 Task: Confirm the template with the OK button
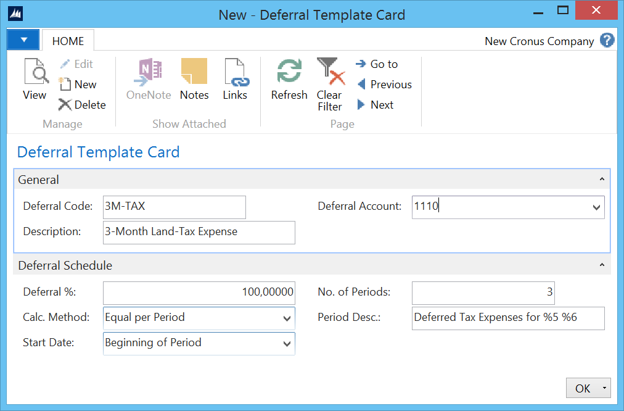[584, 388]
